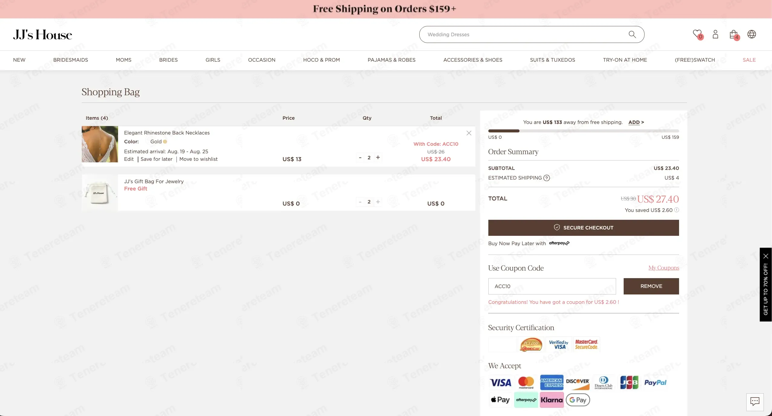This screenshot has height=416, width=772.
Task: Click minus on the JJ's Gift Bag quantity
Action: click(360, 202)
